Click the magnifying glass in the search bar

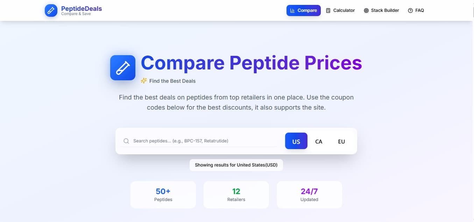pyautogui.click(x=126, y=141)
